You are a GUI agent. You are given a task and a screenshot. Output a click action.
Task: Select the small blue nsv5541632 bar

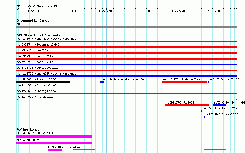click(102, 82)
